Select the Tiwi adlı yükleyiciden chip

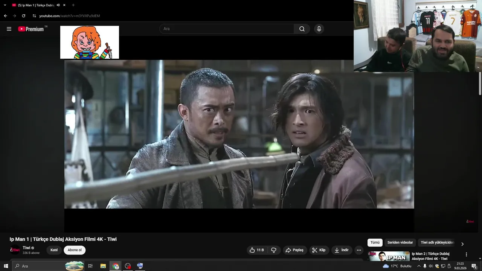[437, 243]
